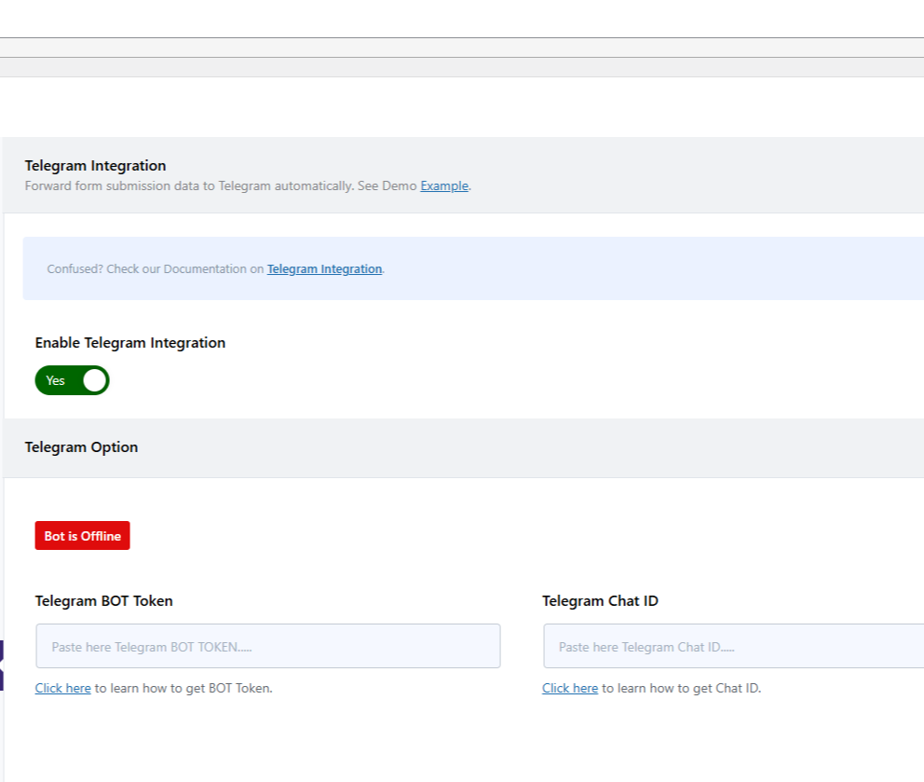Click the Telegram BOT Token field label
Screen dimensions: 924x782
103,600
